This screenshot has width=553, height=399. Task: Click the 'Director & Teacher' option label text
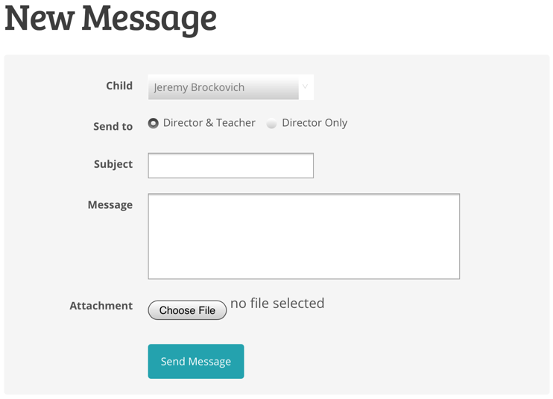coord(209,123)
